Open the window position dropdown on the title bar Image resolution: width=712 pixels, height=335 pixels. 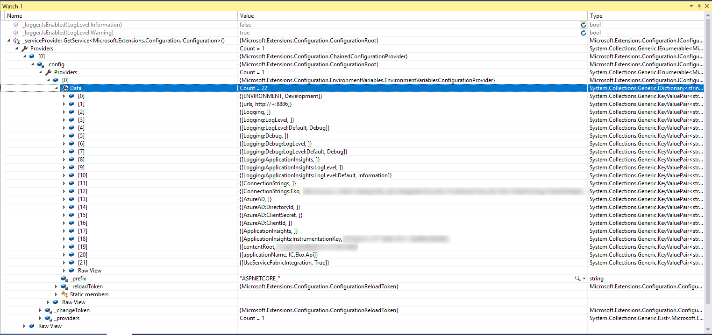(x=691, y=6)
